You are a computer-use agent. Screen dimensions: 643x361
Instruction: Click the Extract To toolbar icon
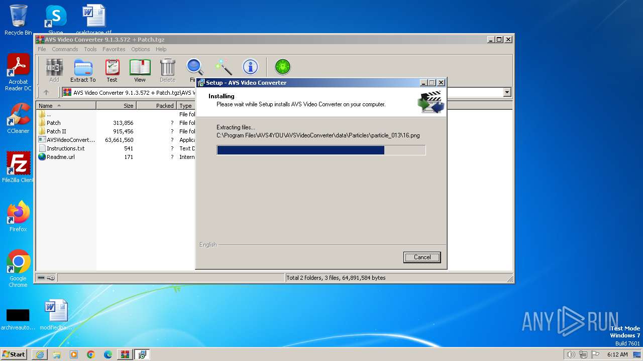click(83, 70)
